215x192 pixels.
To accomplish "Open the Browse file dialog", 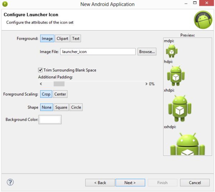I will [x=147, y=52].
